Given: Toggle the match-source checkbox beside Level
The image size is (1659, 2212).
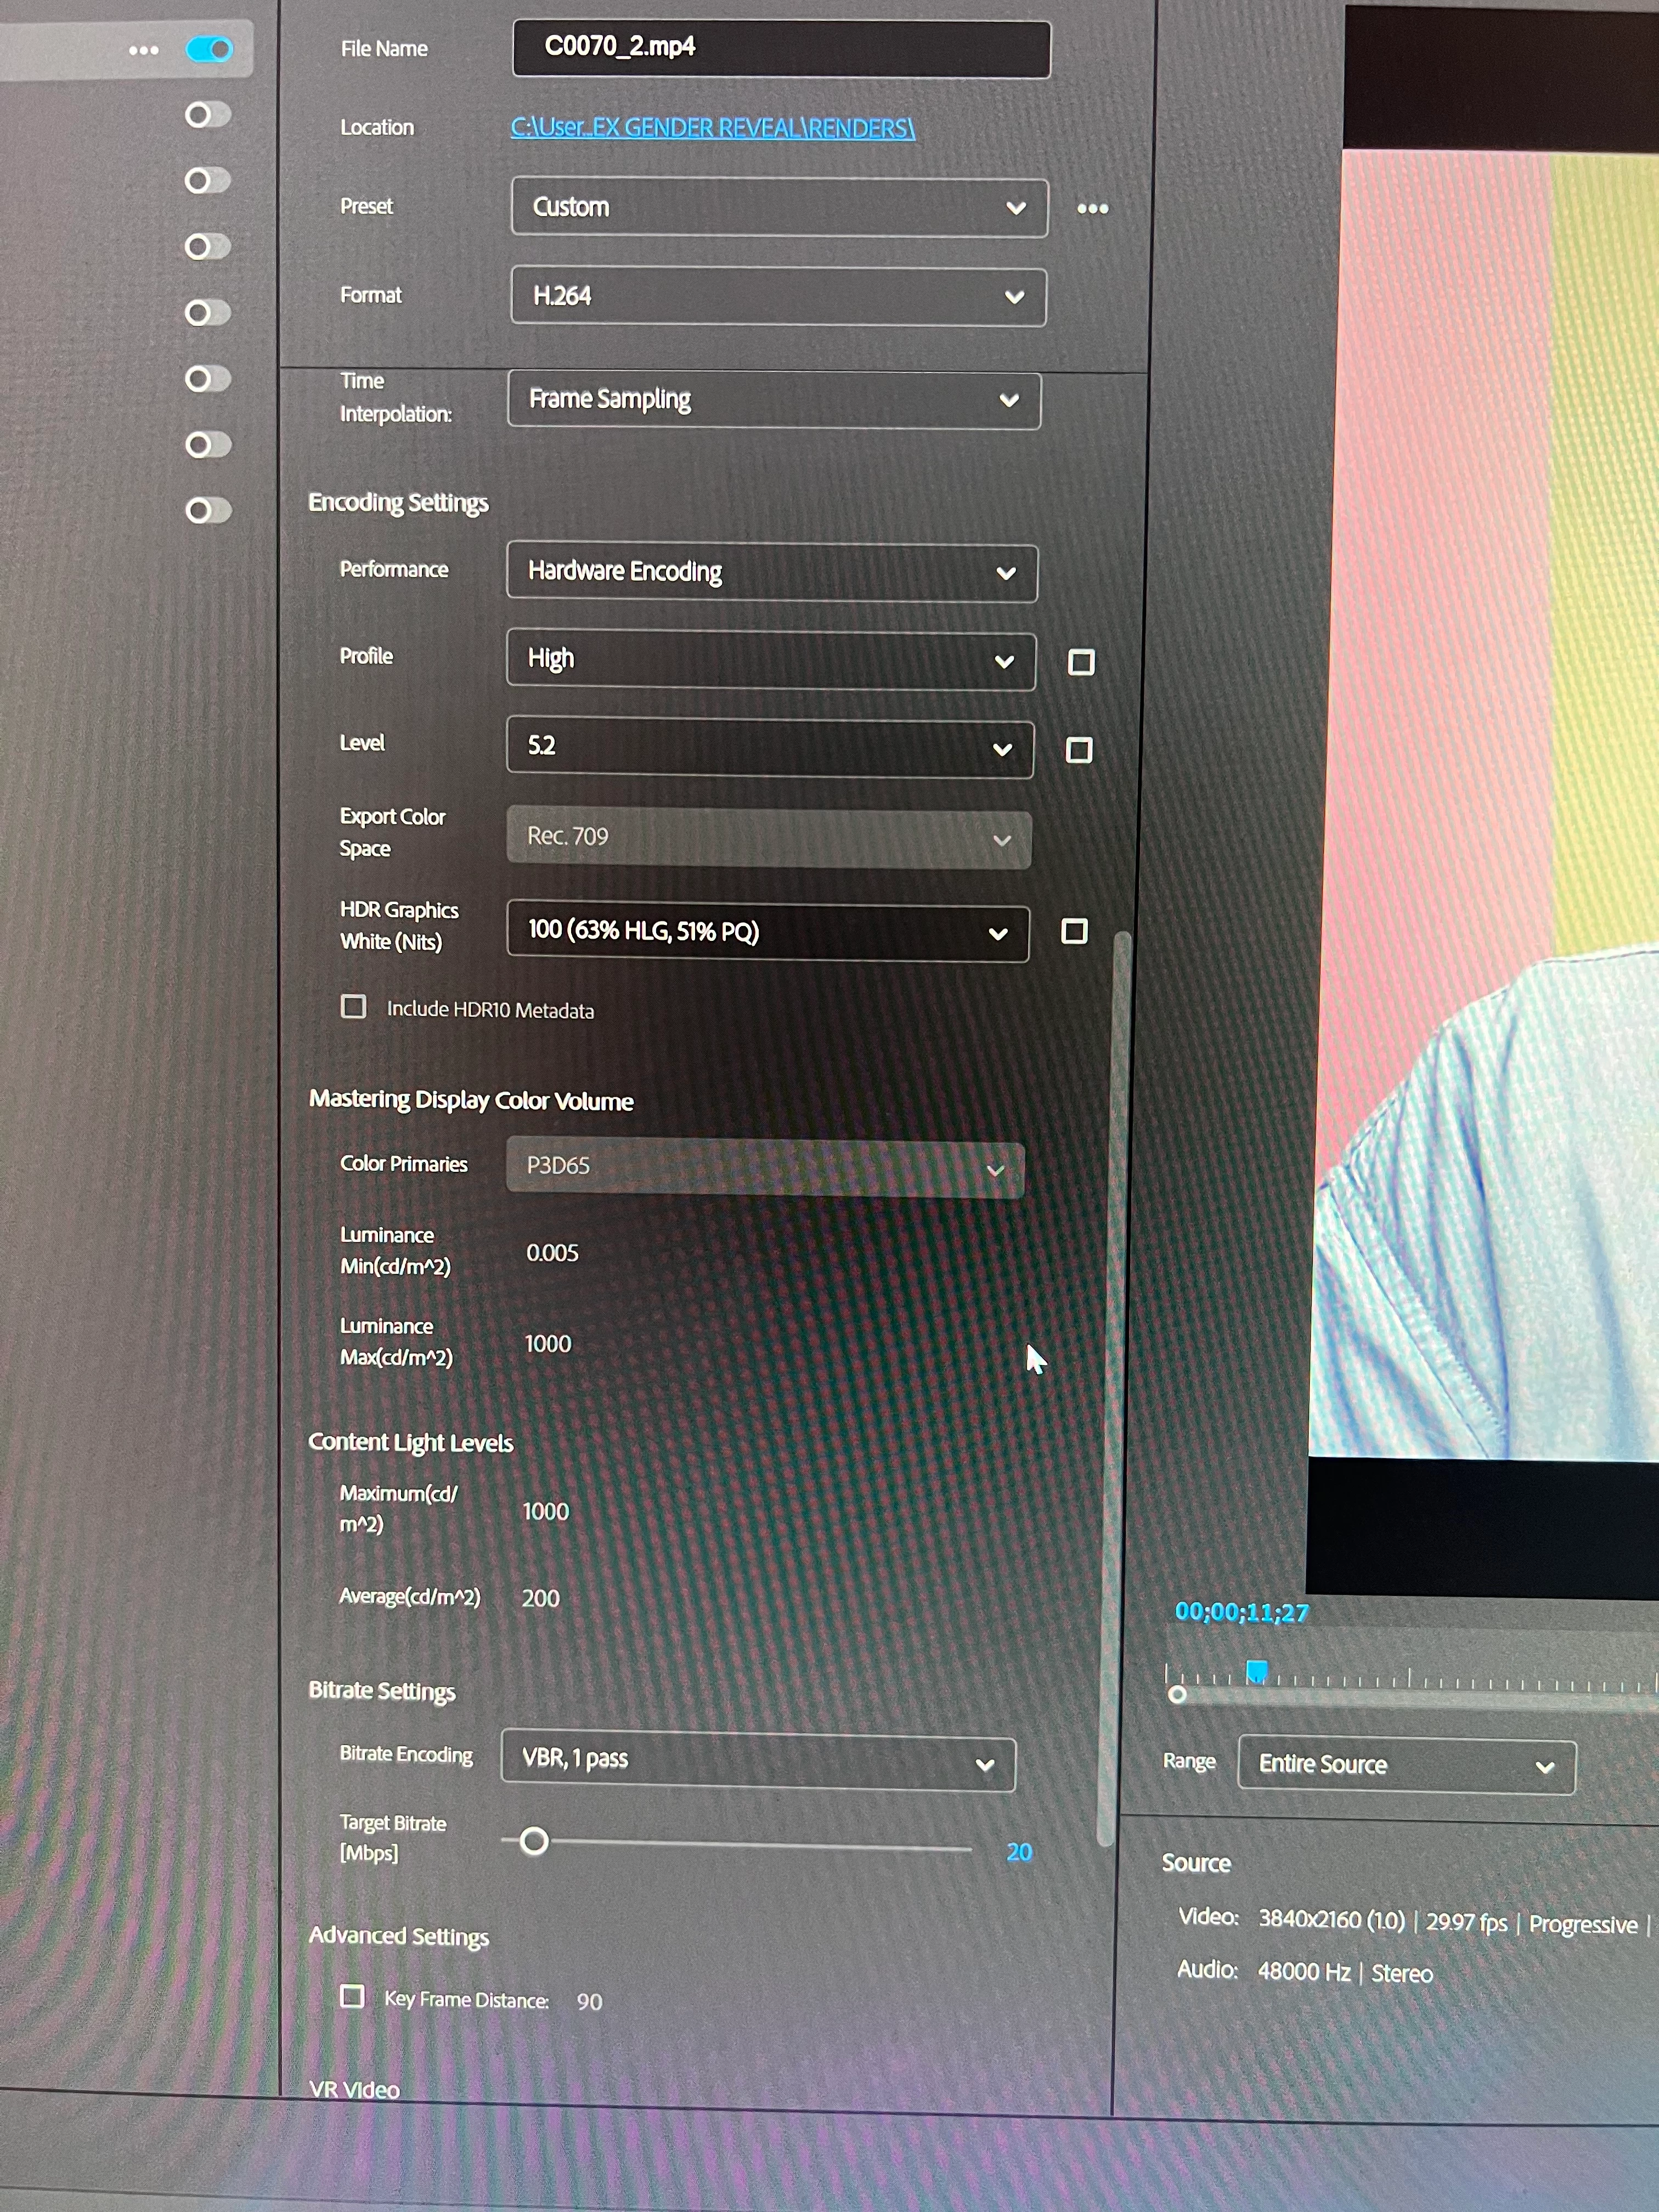Looking at the screenshot, I should (x=1079, y=750).
